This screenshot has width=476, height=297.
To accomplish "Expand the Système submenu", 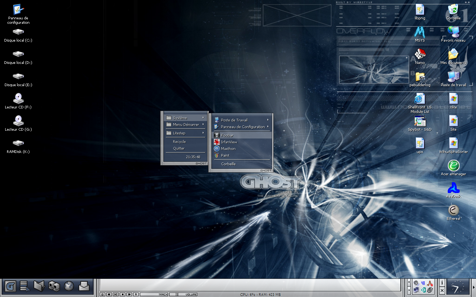I will click(x=185, y=118).
